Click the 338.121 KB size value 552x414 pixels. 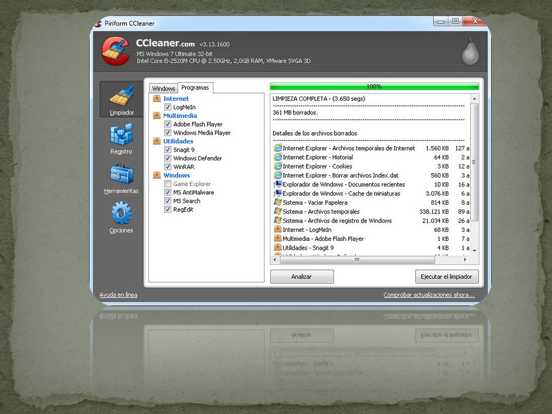[x=434, y=212]
